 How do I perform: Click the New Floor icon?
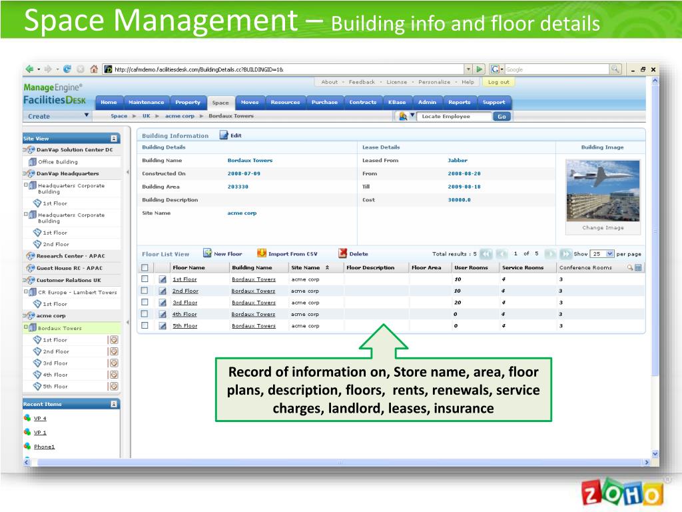(208, 253)
